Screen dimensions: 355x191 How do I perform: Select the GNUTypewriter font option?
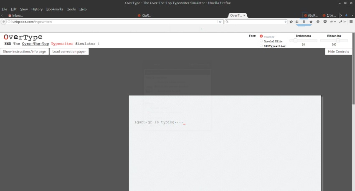[x=261, y=46]
